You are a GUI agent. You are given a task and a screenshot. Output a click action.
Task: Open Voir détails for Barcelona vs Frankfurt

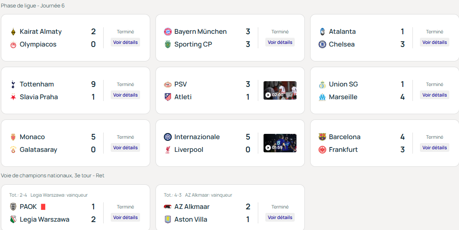434,148
